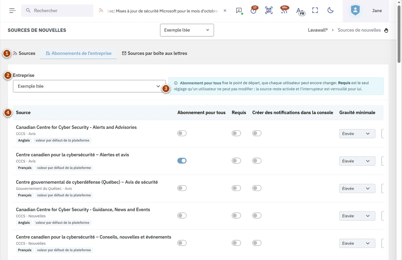The image size is (402, 260).
Task: Enable Abonnement pour tous for Conseils, nouvelles et événements
Action: (182, 243)
